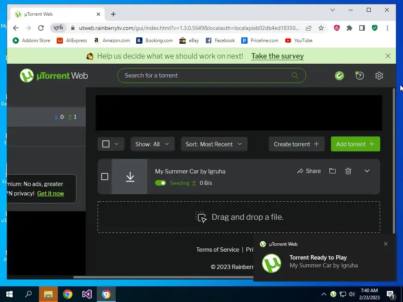
Task: Open the Take the survey link
Action: pos(277,56)
